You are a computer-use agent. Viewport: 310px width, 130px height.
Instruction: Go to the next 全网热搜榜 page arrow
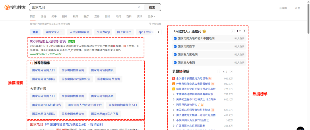(x=231, y=72)
